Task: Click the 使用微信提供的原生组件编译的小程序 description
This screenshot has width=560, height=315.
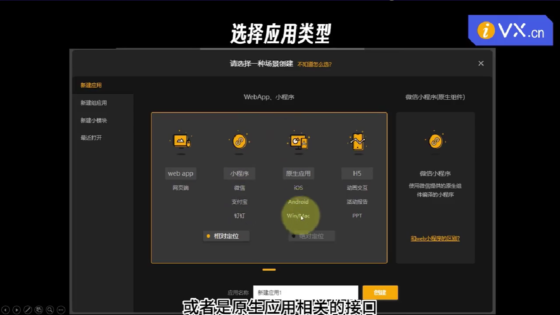Action: tap(435, 190)
